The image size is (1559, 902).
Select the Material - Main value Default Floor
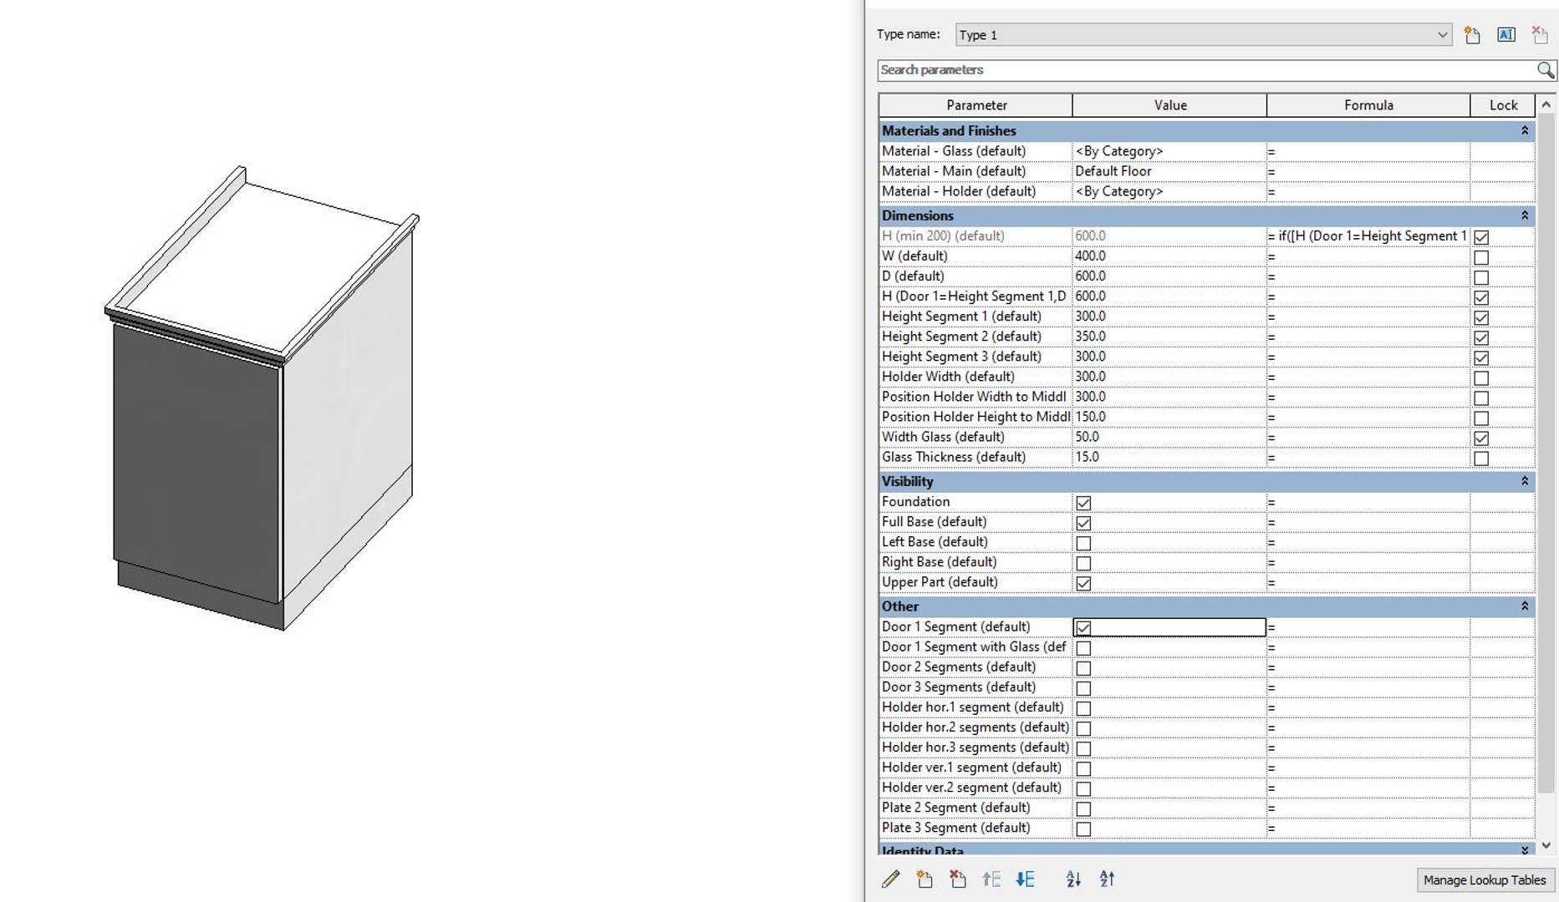tap(1169, 171)
